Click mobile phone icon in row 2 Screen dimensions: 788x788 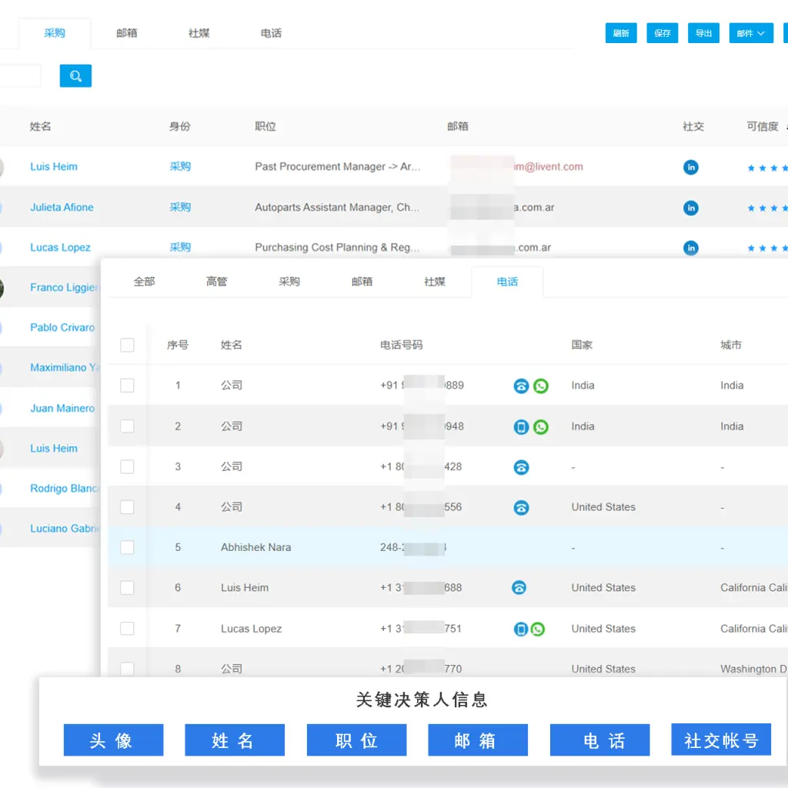[x=521, y=427]
